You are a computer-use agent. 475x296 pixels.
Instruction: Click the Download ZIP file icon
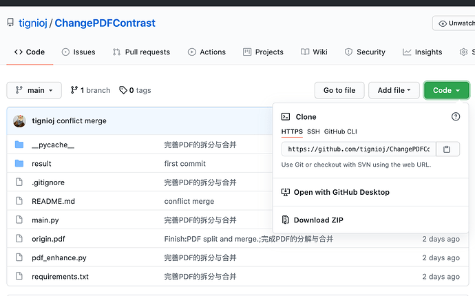[x=286, y=220]
